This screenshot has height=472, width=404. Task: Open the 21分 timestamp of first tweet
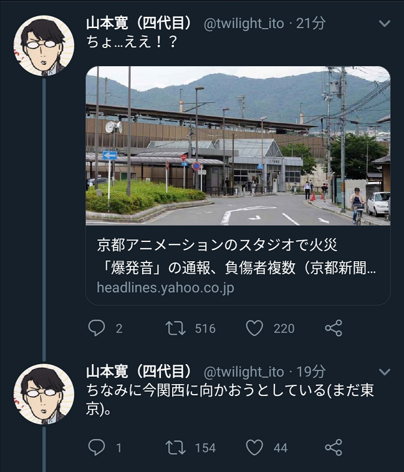click(x=310, y=23)
